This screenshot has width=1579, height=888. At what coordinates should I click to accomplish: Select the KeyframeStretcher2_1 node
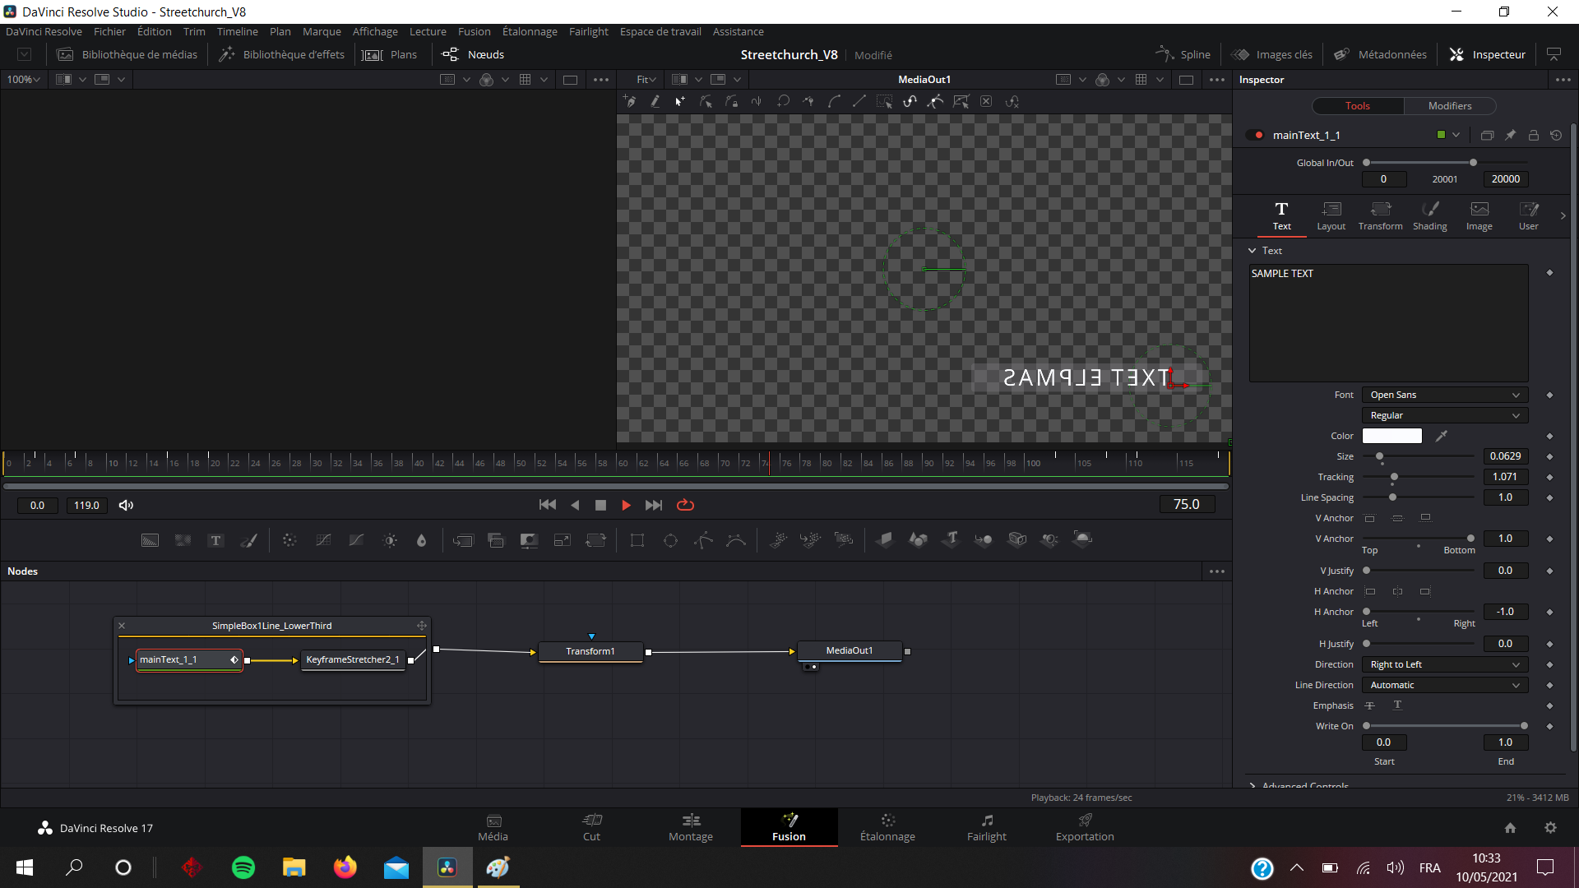click(x=353, y=659)
